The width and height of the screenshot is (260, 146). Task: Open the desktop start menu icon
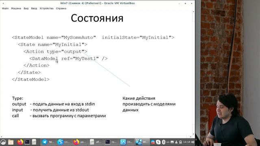click(x=3, y=142)
